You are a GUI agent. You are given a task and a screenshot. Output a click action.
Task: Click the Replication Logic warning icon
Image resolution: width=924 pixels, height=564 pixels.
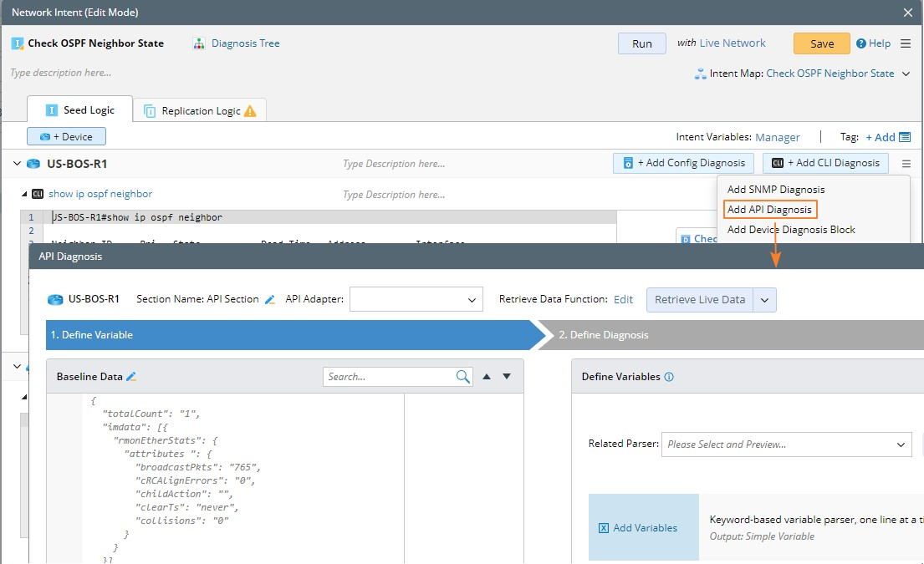coord(250,110)
